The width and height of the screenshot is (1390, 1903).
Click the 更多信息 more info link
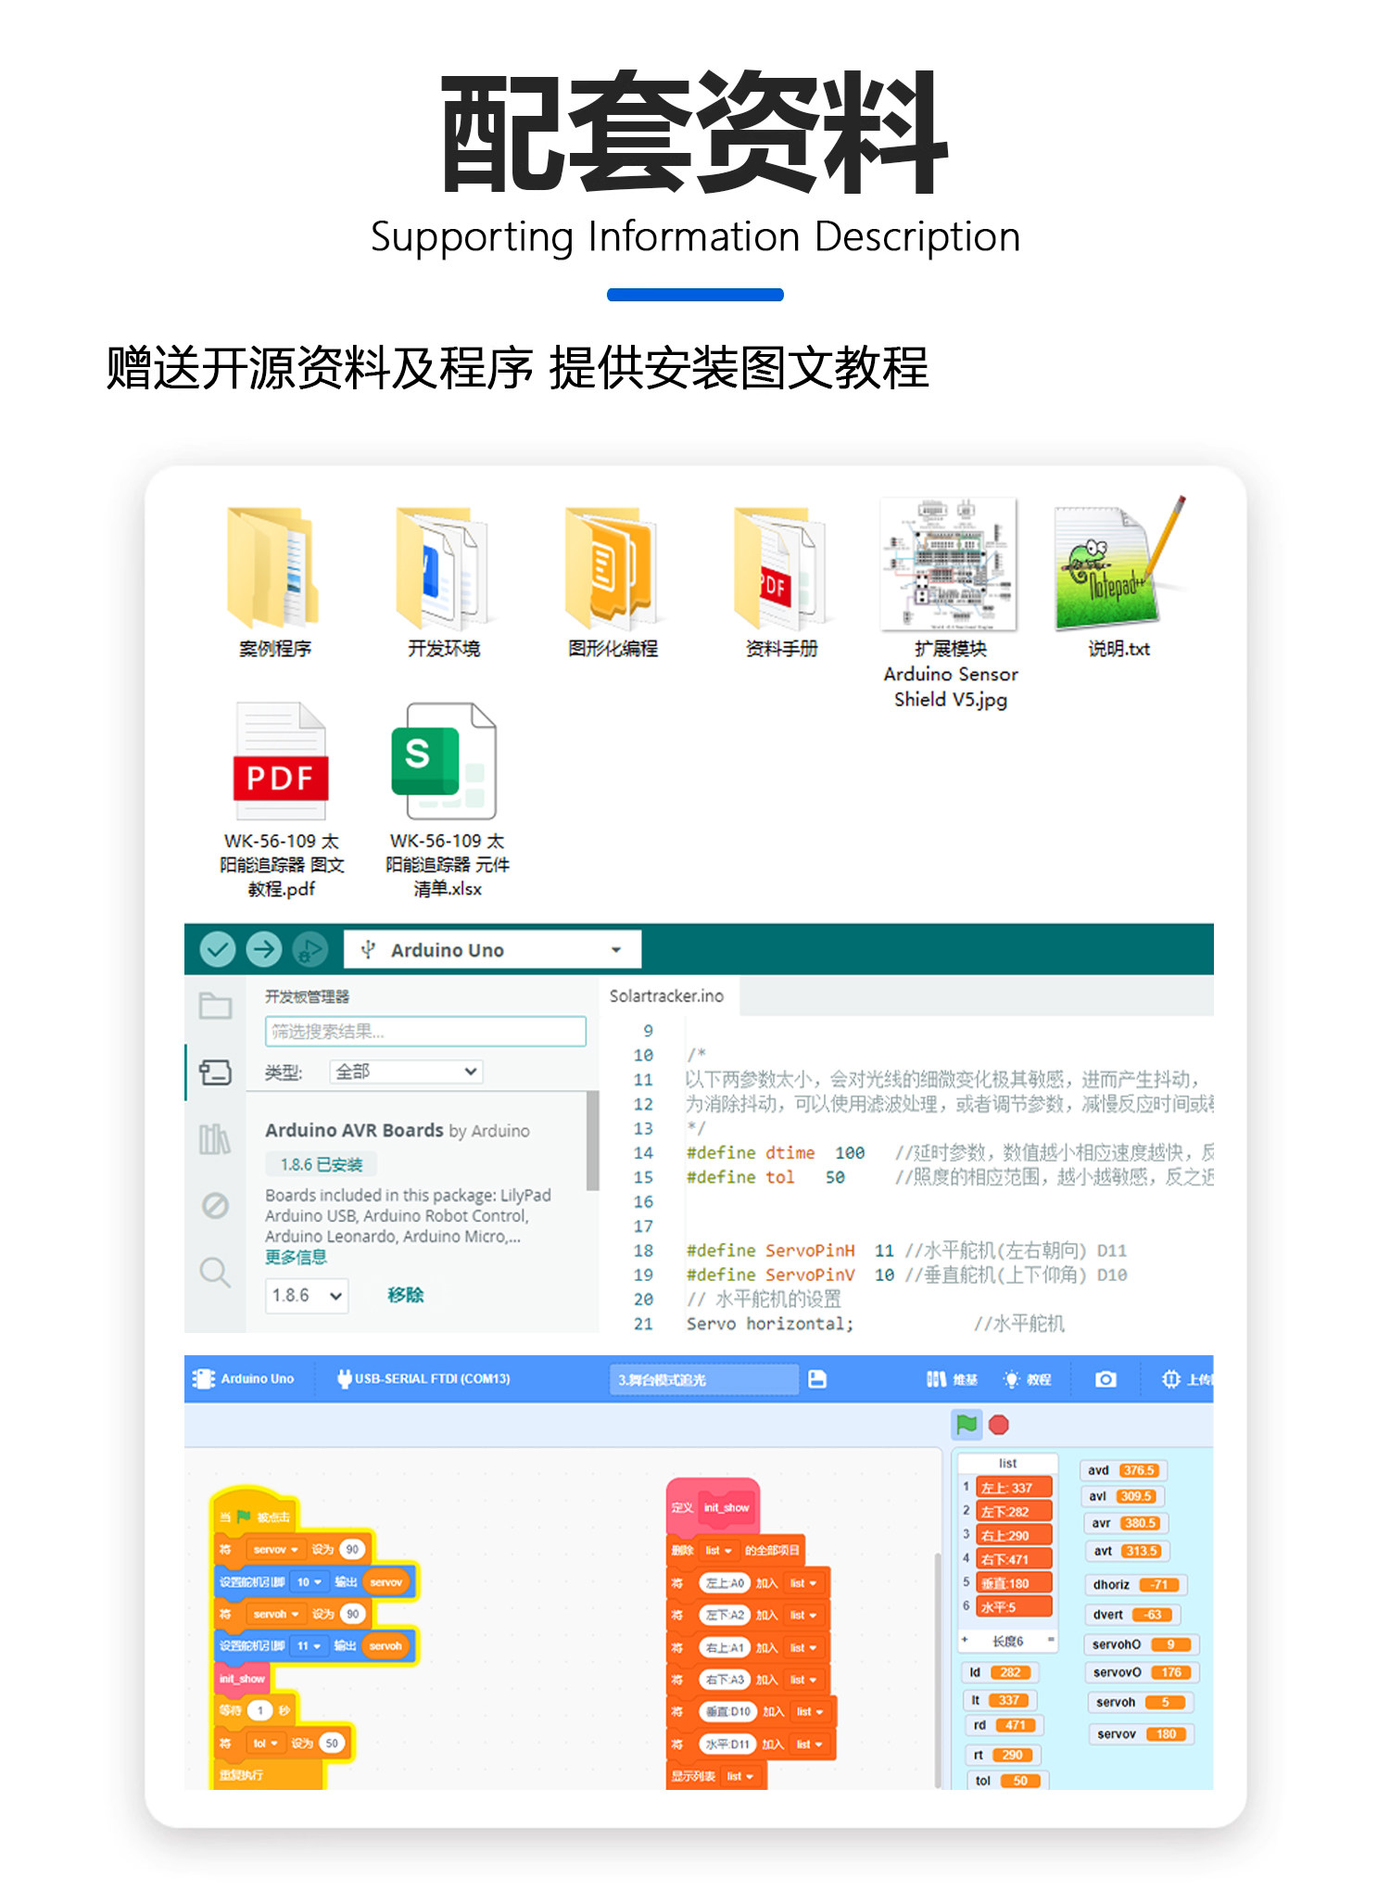pyautogui.click(x=296, y=1257)
